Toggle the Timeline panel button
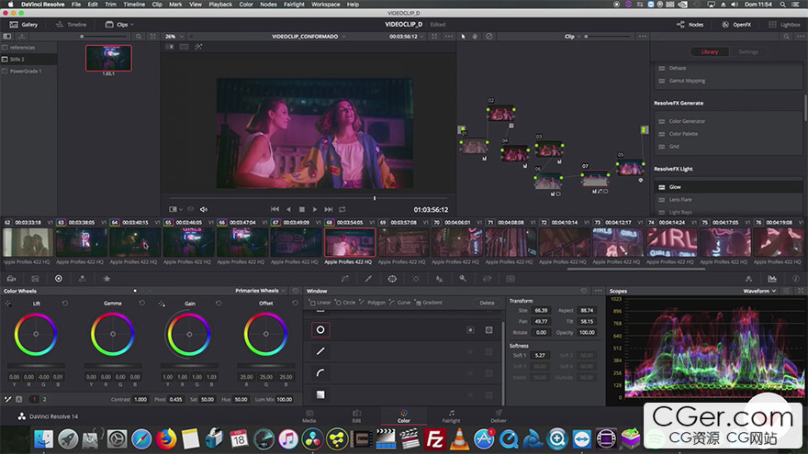808x454 pixels. [x=71, y=24]
